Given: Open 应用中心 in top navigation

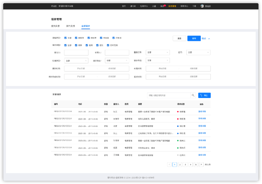Looking at the screenshot, I should pos(144,6).
